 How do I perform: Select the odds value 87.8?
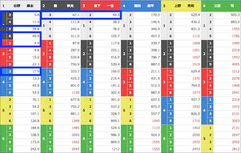pos(76,43)
